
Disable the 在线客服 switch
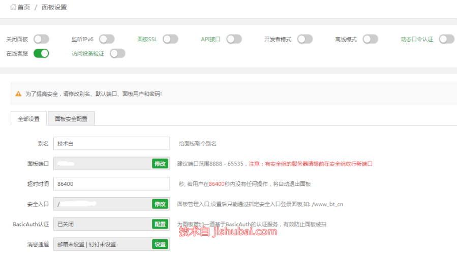click(x=41, y=53)
